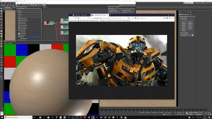This screenshot has width=212, height=119.
Task: Pick the Select tool in Slate editor toolbar
Action: [17, 5]
